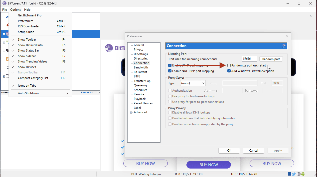Confirm Preferences with OK button
Image resolution: width=317 pixels, height=177 pixels.
[x=229, y=151]
